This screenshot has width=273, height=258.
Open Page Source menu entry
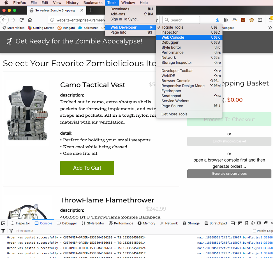(189, 106)
